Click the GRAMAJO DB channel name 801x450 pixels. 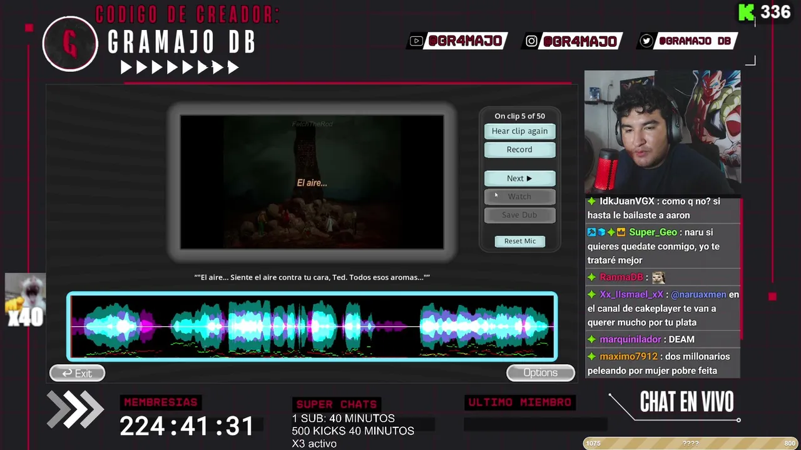[181, 42]
